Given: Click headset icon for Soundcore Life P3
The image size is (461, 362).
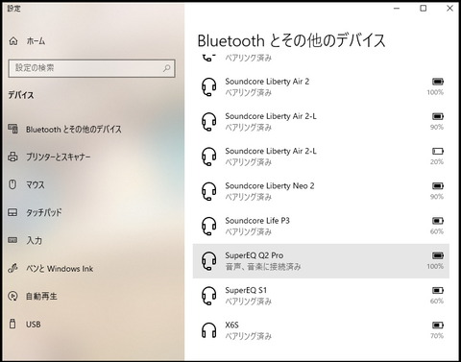Looking at the screenshot, I should click(208, 226).
